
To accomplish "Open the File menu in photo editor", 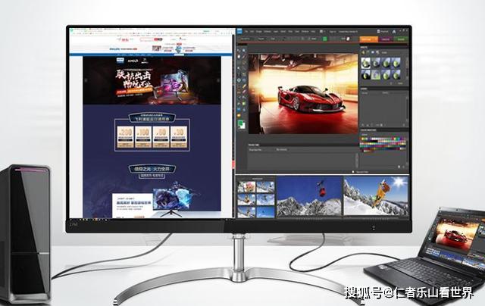I will click(246, 31).
